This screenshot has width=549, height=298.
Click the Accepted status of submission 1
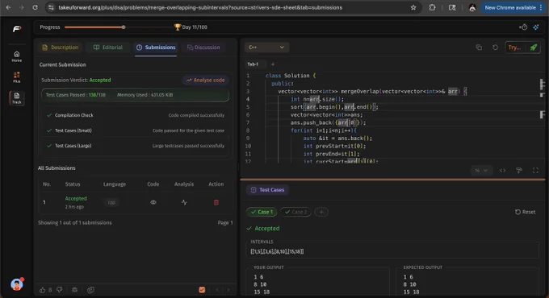pos(76,198)
